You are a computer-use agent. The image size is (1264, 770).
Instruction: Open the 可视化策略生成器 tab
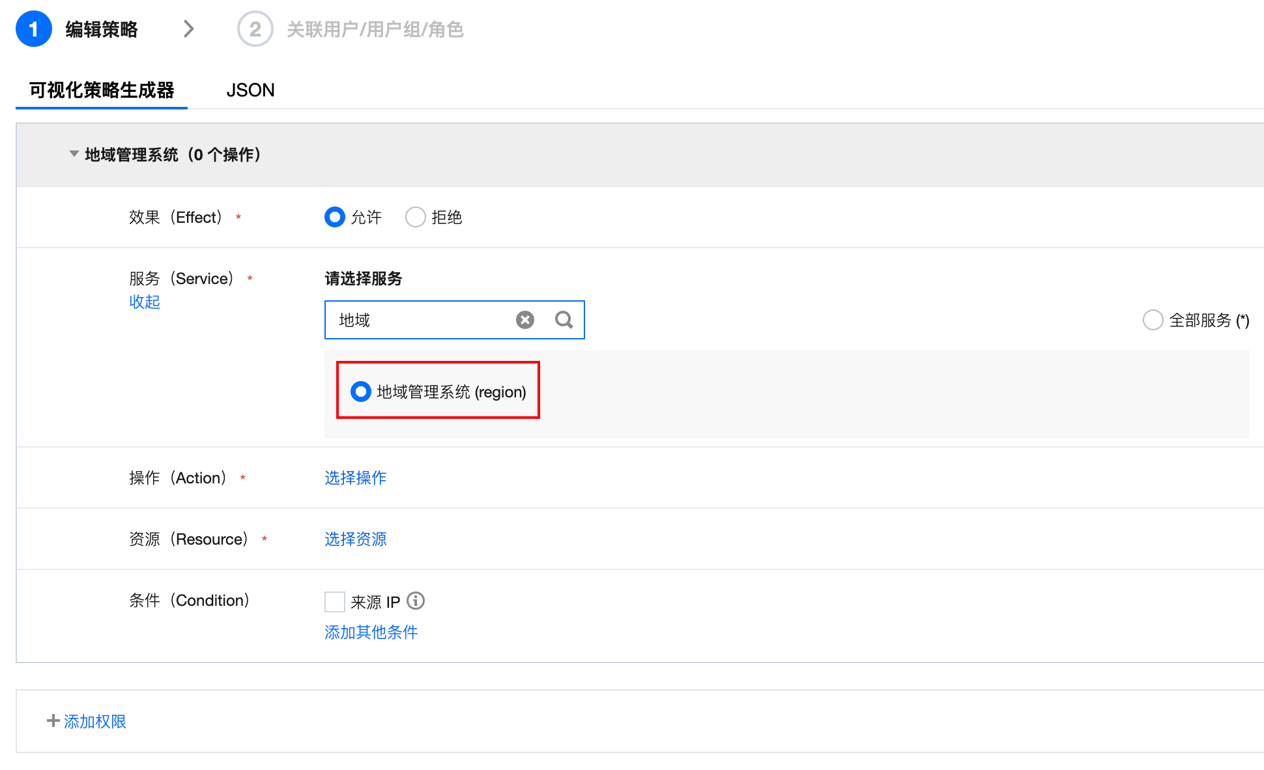pos(102,90)
